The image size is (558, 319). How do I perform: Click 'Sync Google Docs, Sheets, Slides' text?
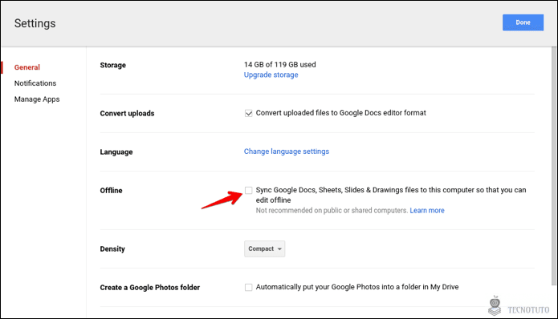(391, 195)
